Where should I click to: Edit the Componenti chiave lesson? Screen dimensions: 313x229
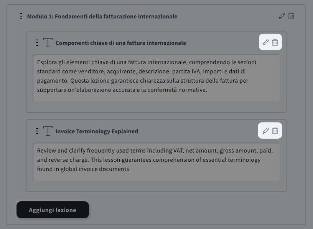coord(265,42)
